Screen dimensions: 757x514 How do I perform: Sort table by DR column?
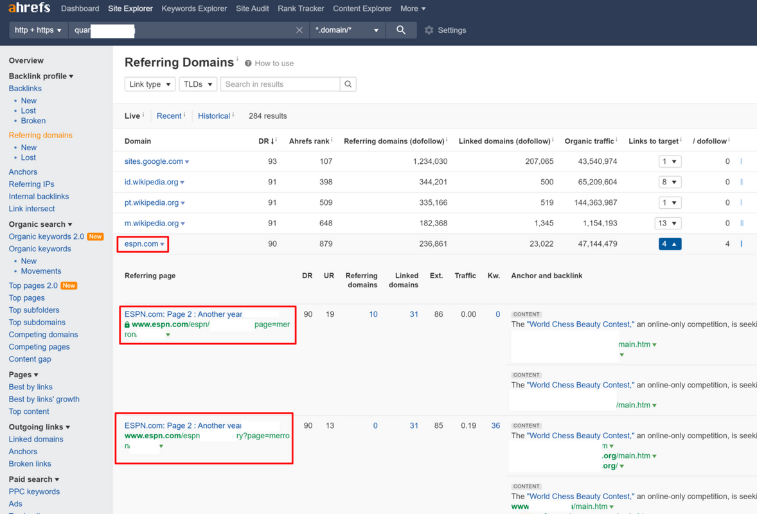(x=266, y=141)
